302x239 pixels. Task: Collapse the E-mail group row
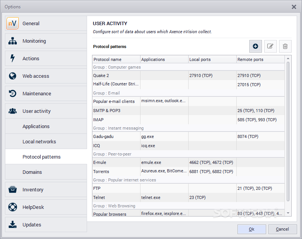(x=188, y=93)
